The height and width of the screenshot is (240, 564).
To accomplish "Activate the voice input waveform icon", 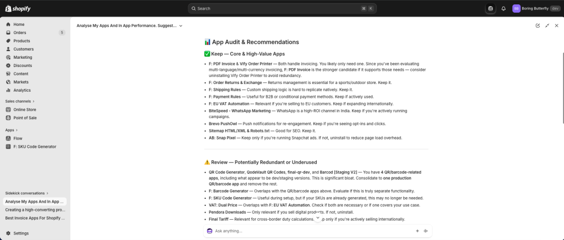I will 425,231.
